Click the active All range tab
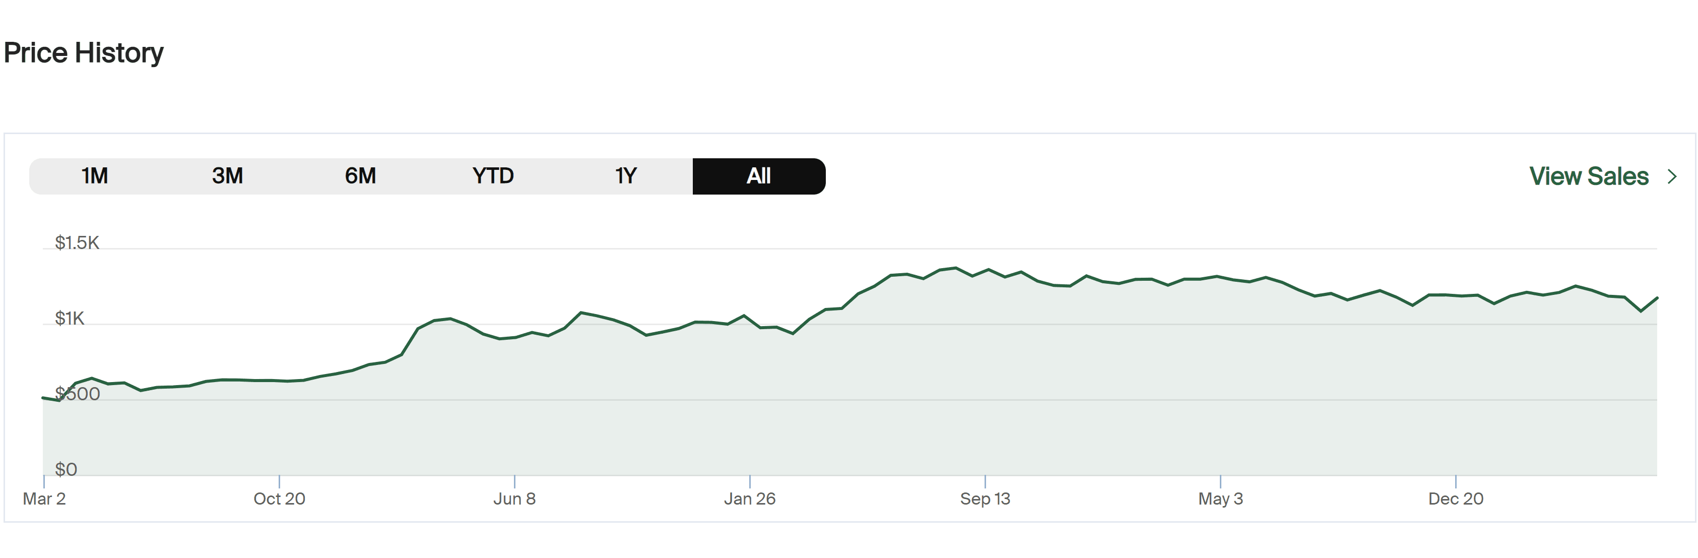The image size is (1698, 558). pos(759,176)
